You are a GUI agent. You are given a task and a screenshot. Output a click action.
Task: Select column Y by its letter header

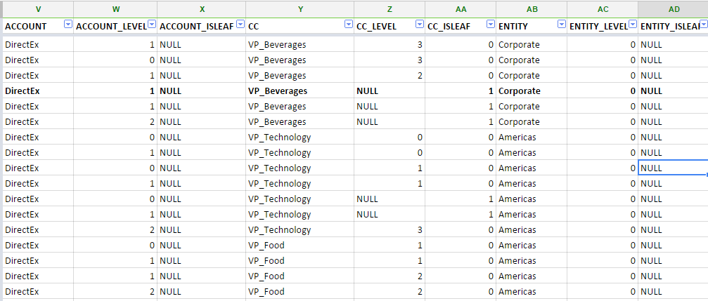point(300,9)
